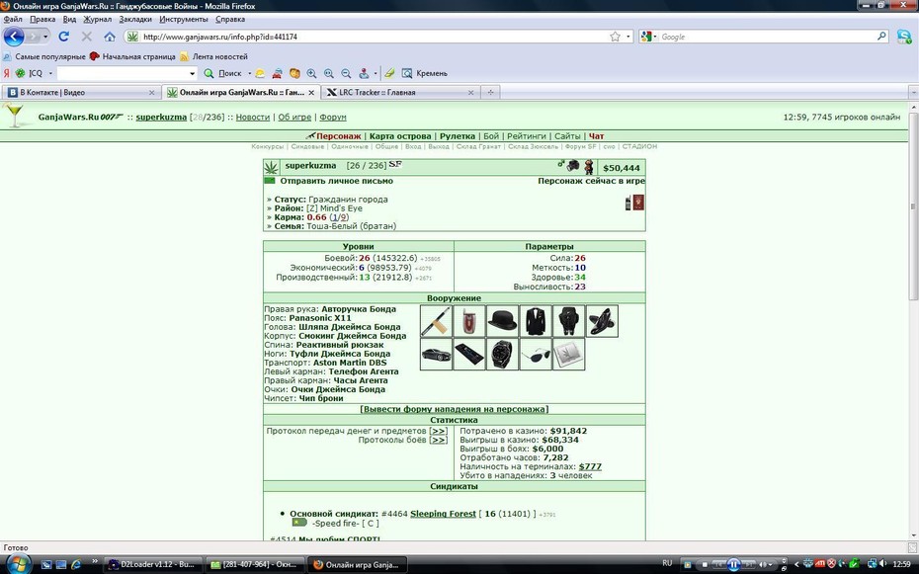The image size is (919, 574).
Task: Click the red car toolbar icon
Action: click(278, 73)
